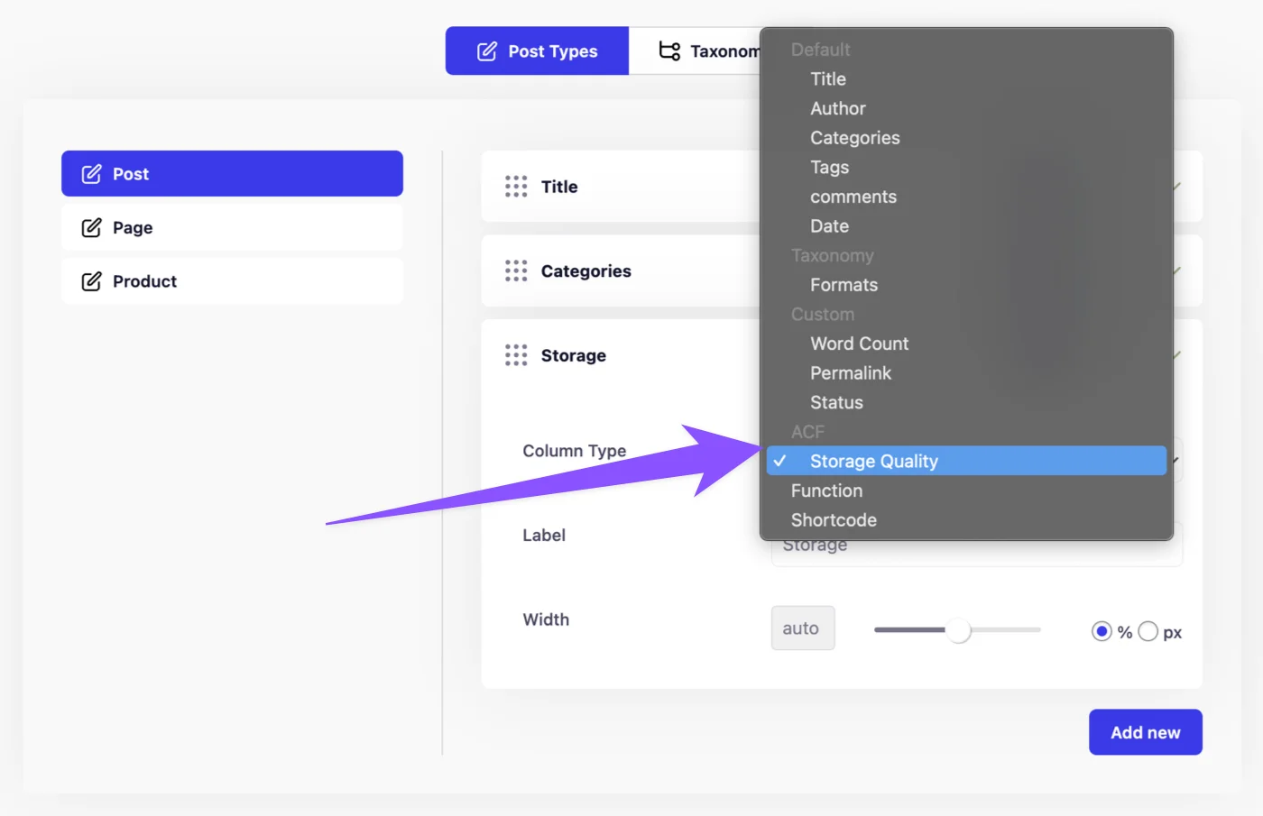Click the drag handle icon on Storage column
The width and height of the screenshot is (1263, 816).
coord(516,355)
